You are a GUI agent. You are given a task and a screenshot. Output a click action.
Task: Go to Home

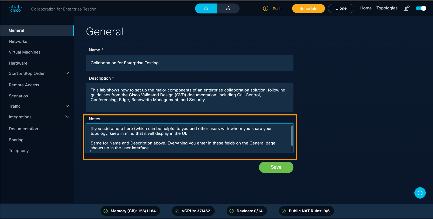tap(366, 8)
